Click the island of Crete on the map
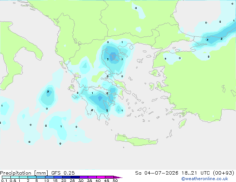This screenshot has height=182, width=236. 136,140
